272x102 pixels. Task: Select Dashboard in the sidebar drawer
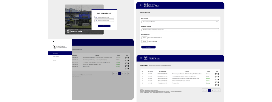[60, 53]
